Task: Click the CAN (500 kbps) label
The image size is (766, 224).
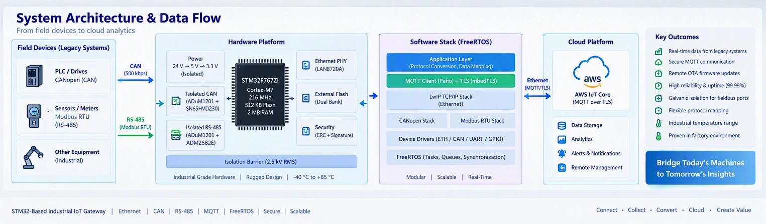Action: coord(135,69)
